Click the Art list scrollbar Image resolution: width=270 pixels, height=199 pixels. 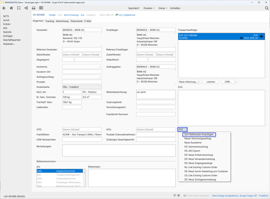tap(84, 178)
